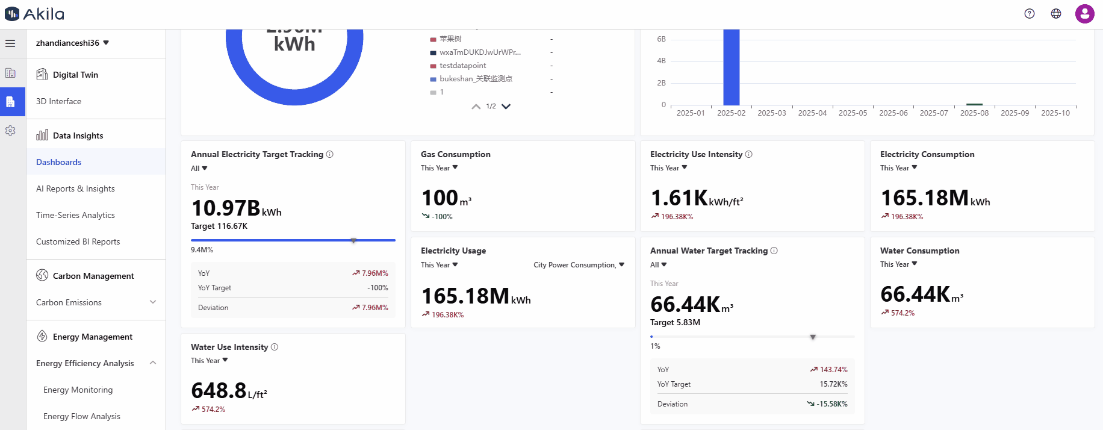The width and height of the screenshot is (1103, 430).
Task: Click the settings gear in left rail
Action: click(10, 131)
